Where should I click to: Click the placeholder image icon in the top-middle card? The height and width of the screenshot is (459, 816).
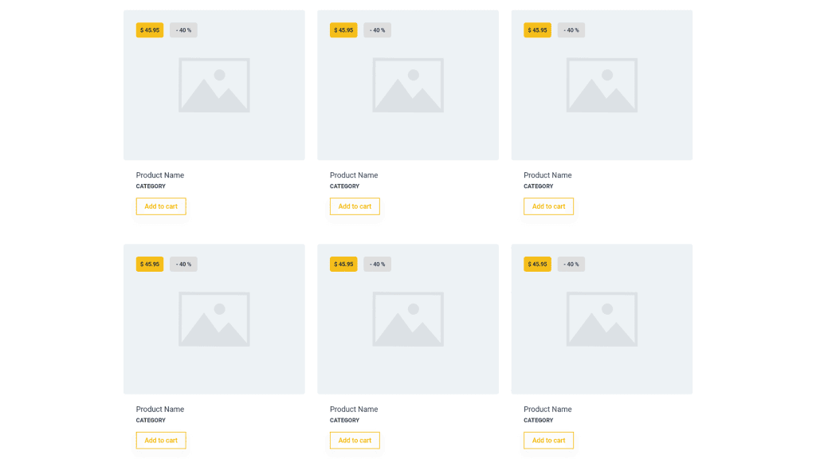coord(408,85)
